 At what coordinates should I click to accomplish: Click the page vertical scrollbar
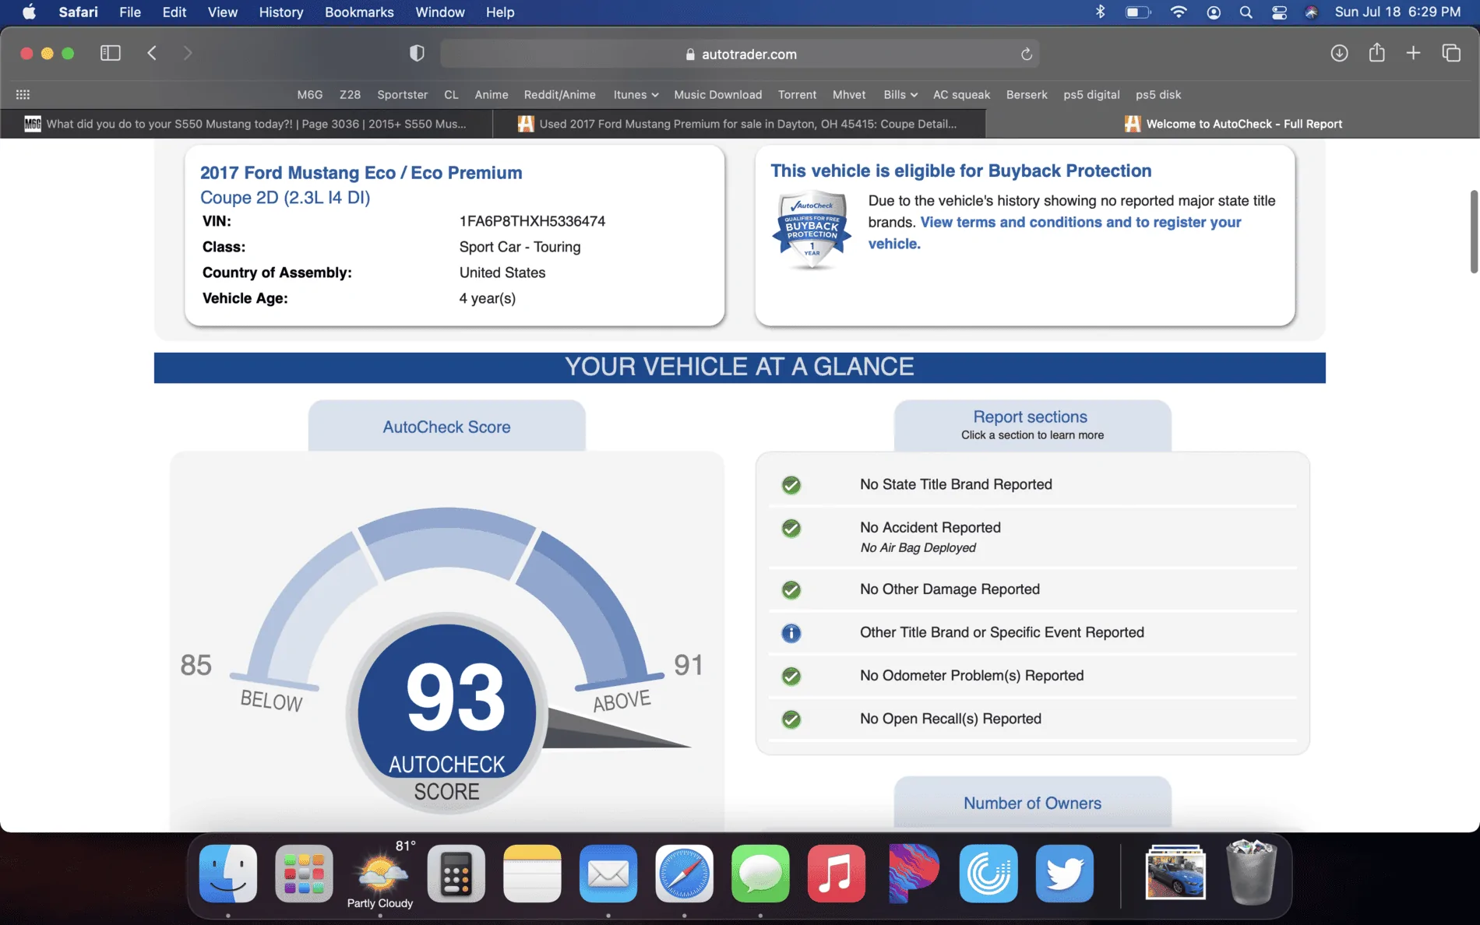coord(1473,231)
